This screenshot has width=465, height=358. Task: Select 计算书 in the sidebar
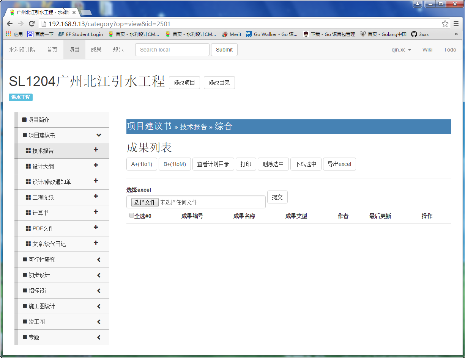coord(62,213)
